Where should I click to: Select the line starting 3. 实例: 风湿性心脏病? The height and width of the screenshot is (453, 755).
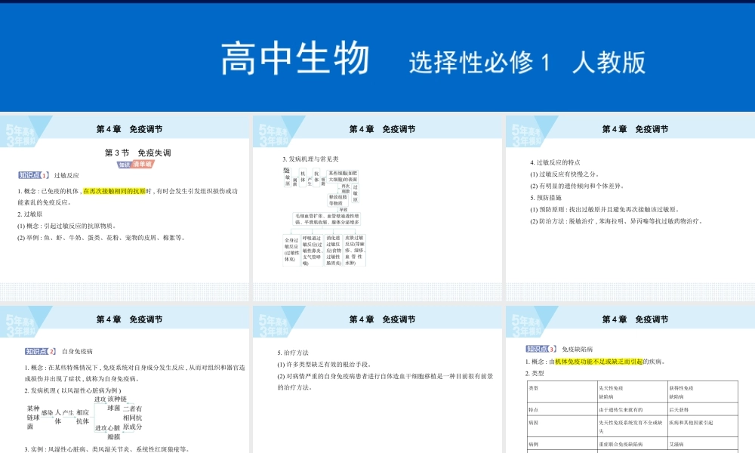[106, 449]
